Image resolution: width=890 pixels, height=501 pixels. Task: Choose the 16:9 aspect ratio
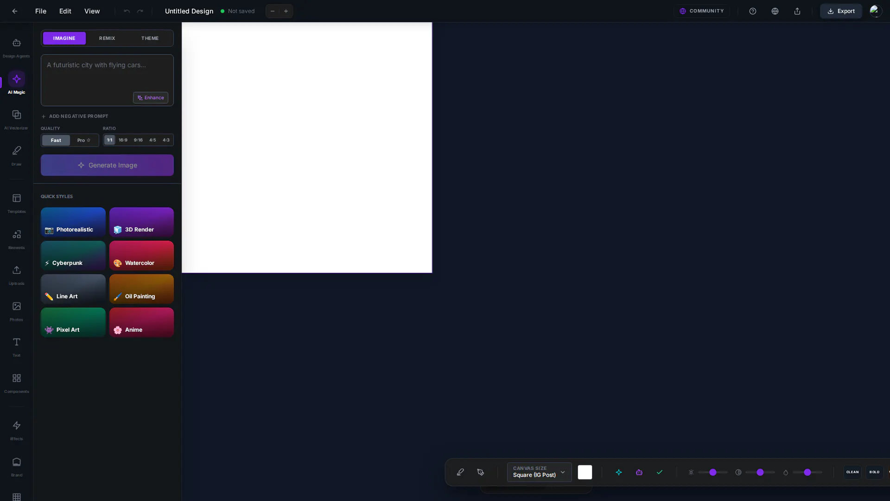click(x=123, y=140)
